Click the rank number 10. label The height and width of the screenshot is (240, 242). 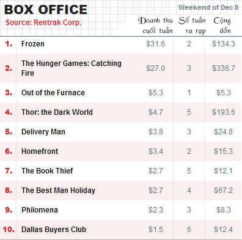tap(9, 230)
